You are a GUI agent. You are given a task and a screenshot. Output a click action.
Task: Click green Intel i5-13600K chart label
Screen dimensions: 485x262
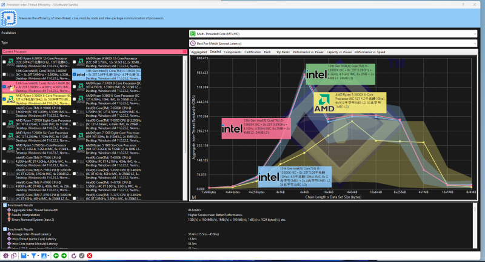coord(340,74)
